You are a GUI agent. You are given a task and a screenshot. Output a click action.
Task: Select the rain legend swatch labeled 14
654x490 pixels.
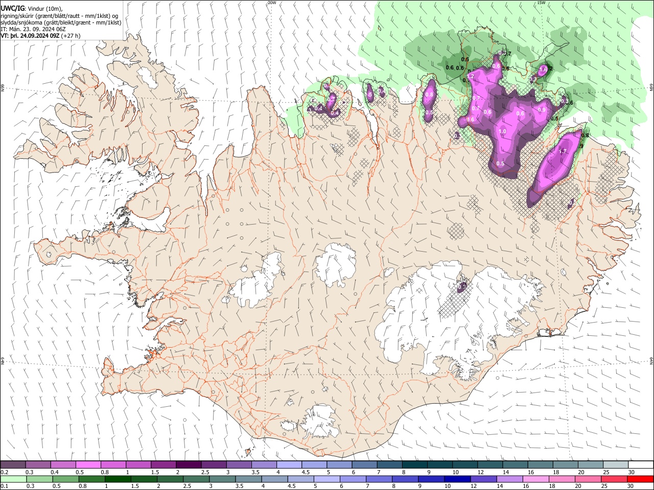(x=509, y=479)
